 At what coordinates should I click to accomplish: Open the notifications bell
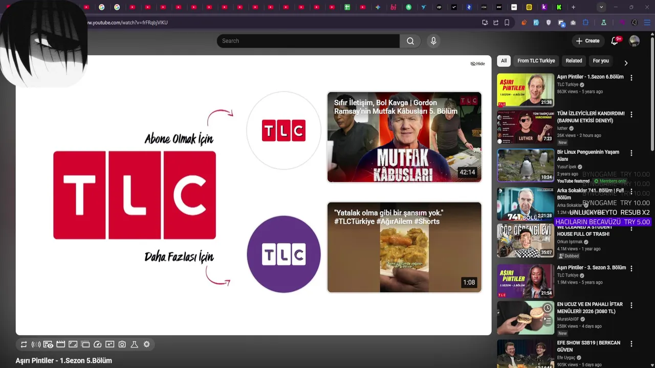pyautogui.click(x=615, y=41)
